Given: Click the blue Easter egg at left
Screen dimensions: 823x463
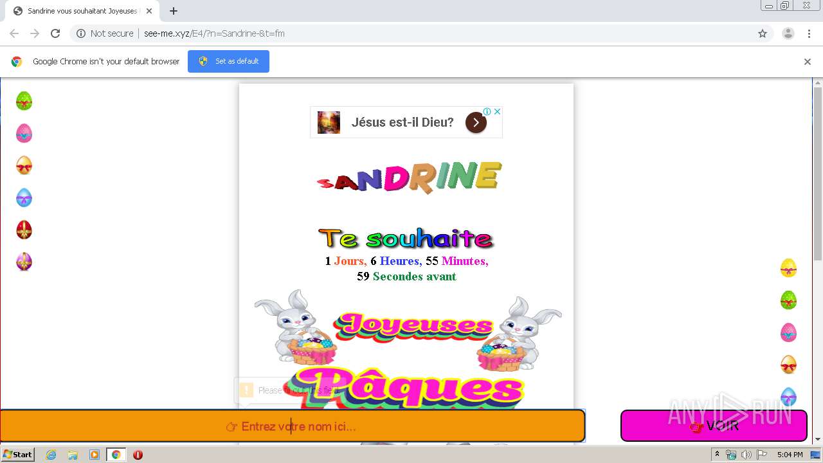Looking at the screenshot, I should [x=24, y=197].
